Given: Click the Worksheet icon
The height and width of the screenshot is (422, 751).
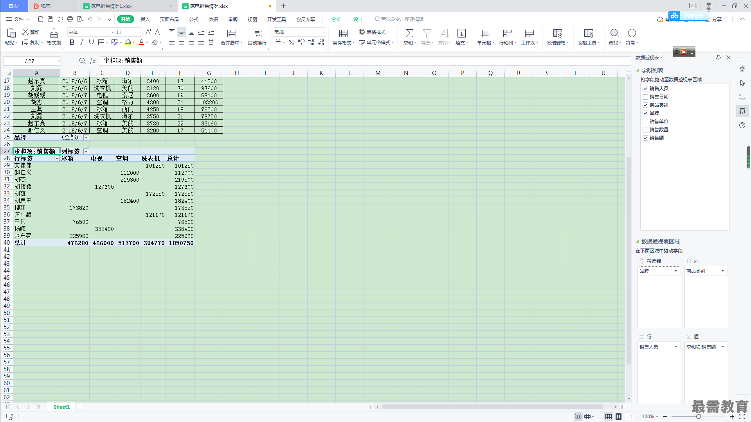Looking at the screenshot, I should click(x=529, y=33).
